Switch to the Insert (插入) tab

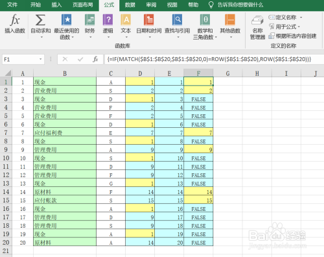(x=56, y=5)
